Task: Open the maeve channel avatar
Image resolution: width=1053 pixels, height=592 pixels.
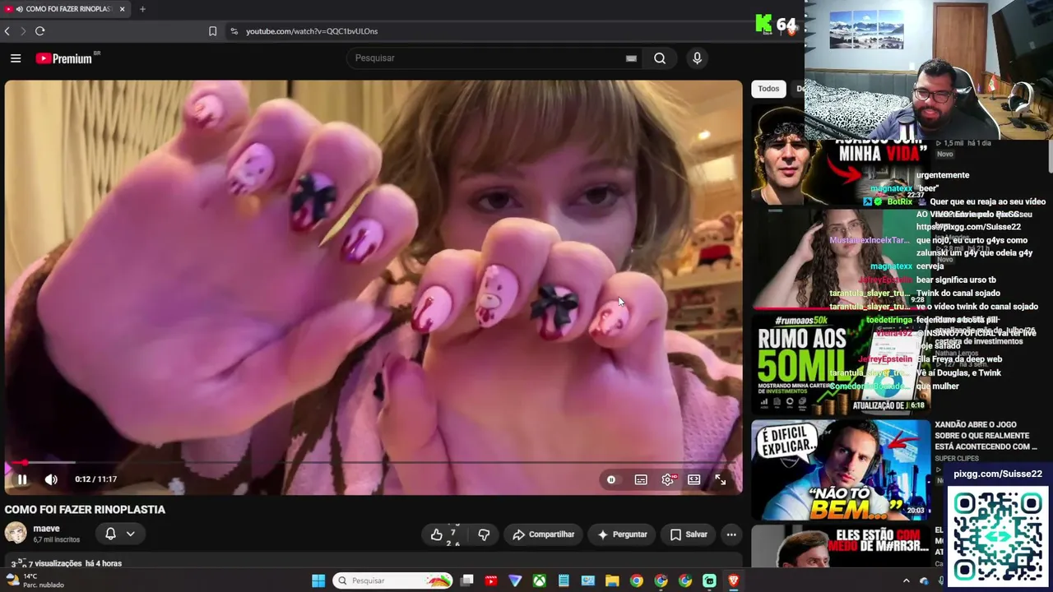Action: coord(16,533)
